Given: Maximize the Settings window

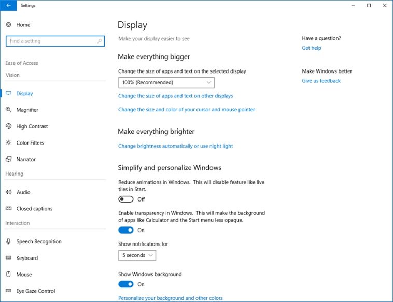Looking at the screenshot, I should tap(369, 5).
